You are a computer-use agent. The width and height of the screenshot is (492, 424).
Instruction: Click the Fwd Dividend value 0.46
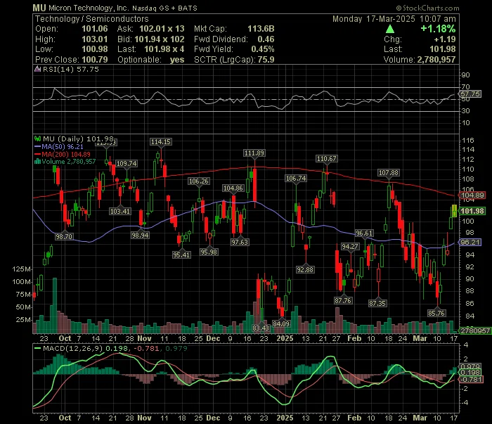click(266, 39)
